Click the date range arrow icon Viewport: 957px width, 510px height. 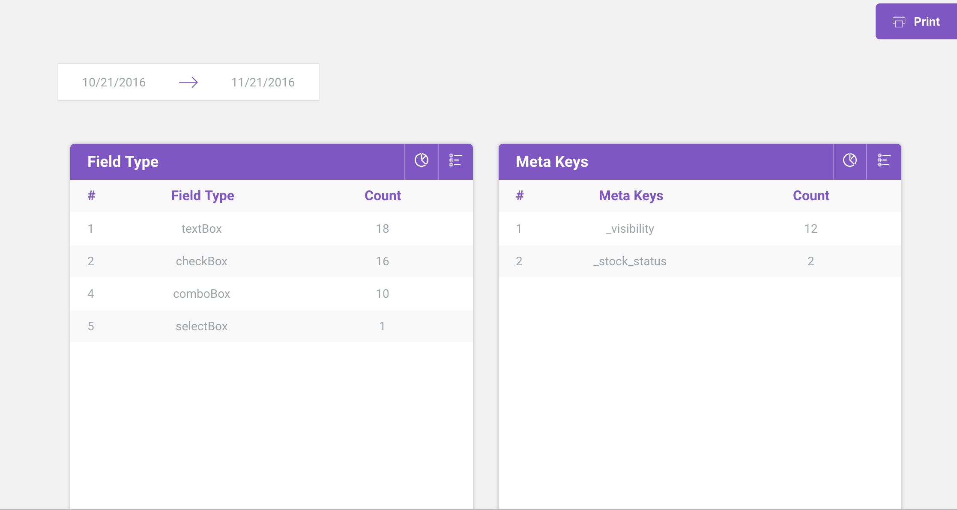[188, 82]
